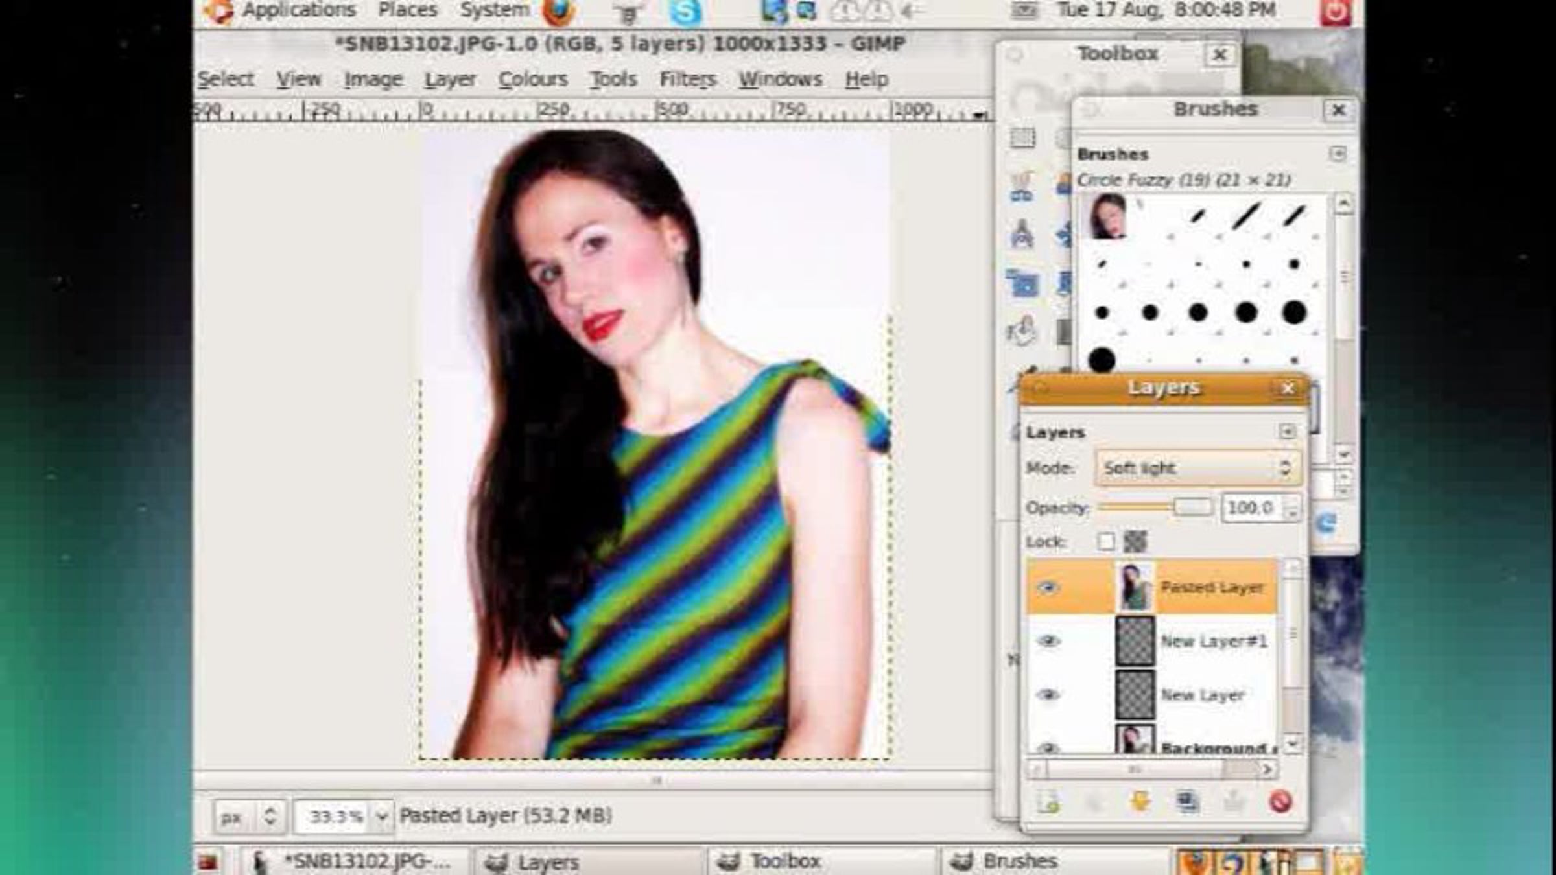Click the layer Opacity slider handle

point(1193,507)
